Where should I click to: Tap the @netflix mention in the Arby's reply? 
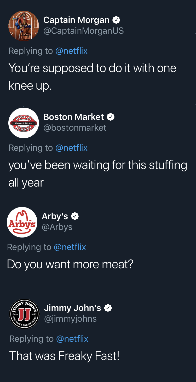tap(70, 247)
